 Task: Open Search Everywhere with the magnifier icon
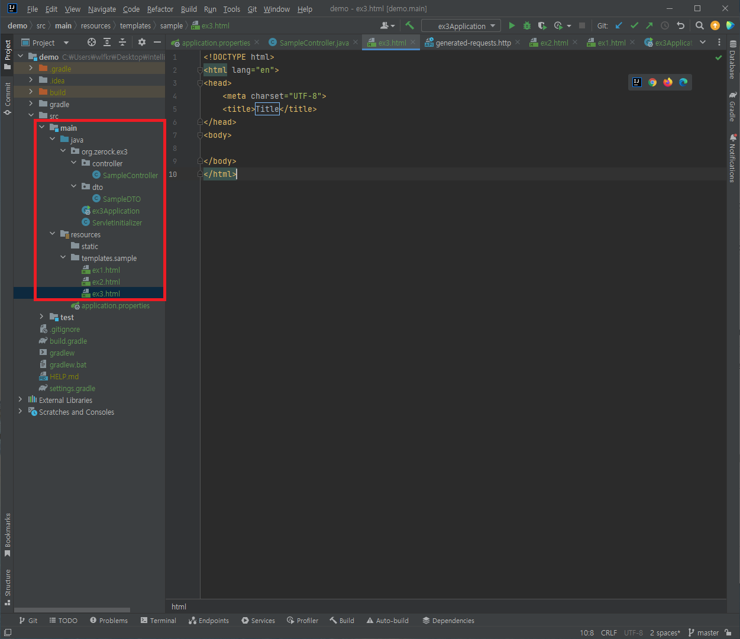700,25
